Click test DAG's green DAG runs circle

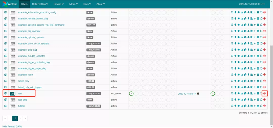coord(213,94)
